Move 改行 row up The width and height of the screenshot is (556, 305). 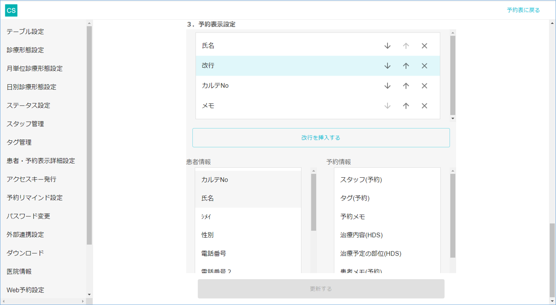click(406, 66)
